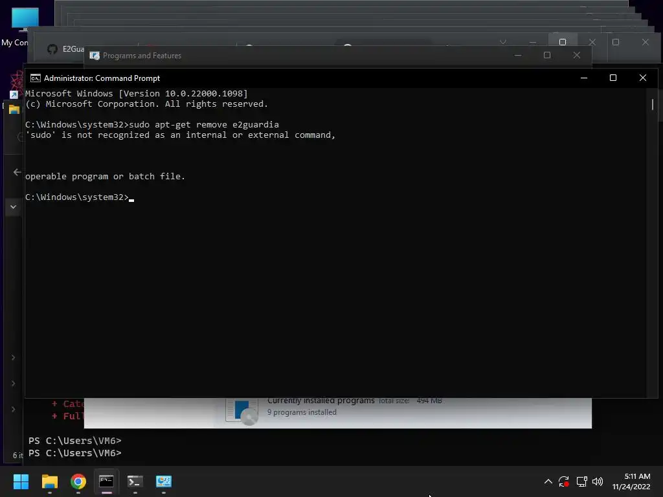Click the Command Prompt title bar icon
This screenshot has height=497, width=663.
pyautogui.click(x=36, y=78)
